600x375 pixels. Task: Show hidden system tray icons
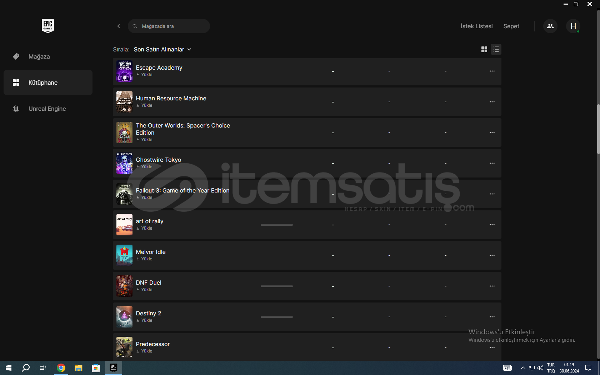click(523, 368)
